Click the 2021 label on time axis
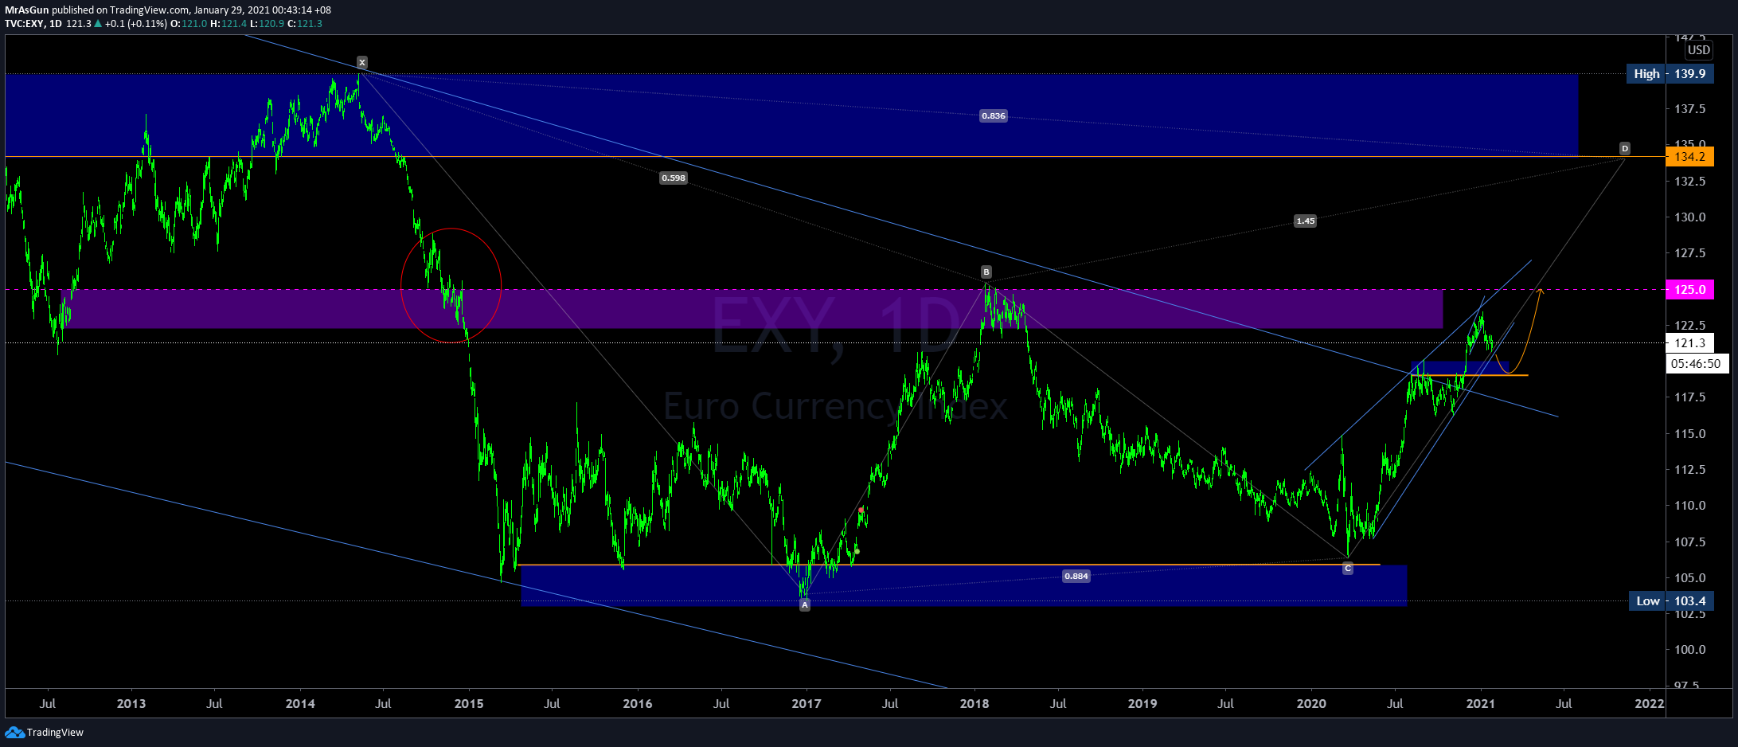The height and width of the screenshot is (747, 1738). pyautogui.click(x=1481, y=703)
